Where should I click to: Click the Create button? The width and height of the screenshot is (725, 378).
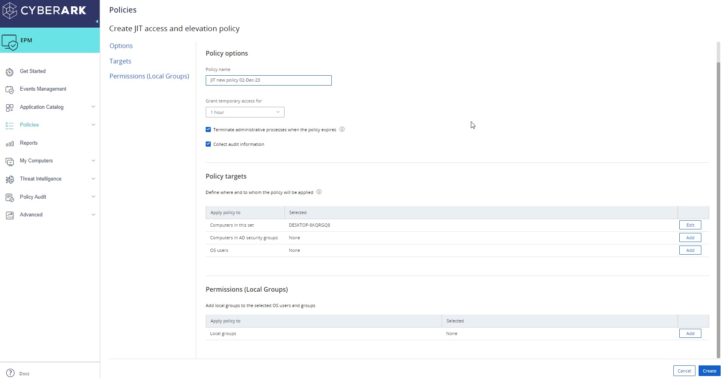710,371
